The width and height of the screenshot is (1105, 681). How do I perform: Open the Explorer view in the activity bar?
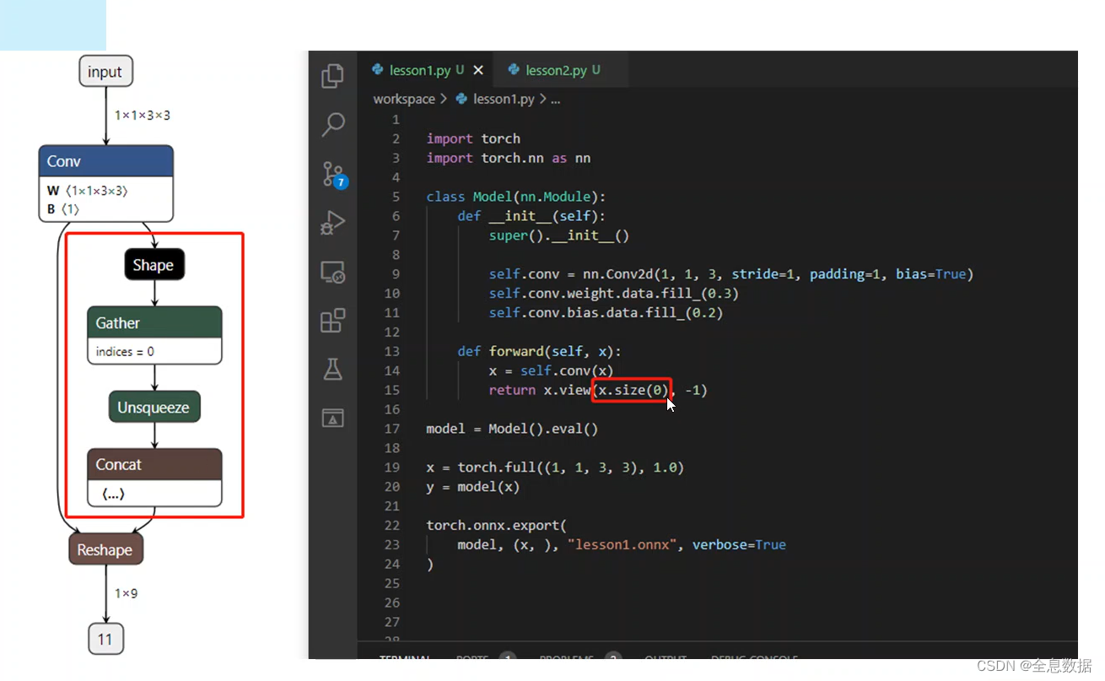332,76
